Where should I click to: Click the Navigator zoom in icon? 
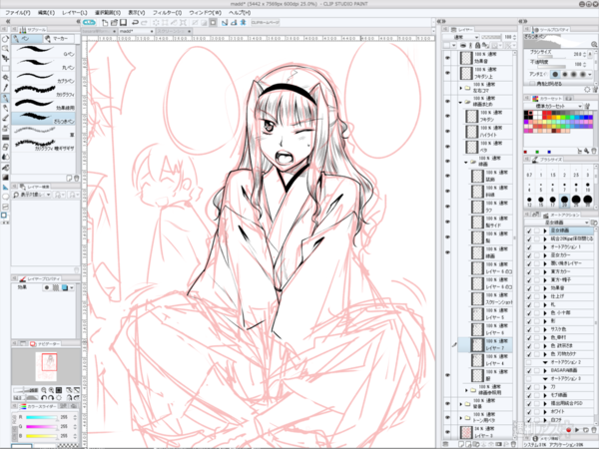[51, 390]
